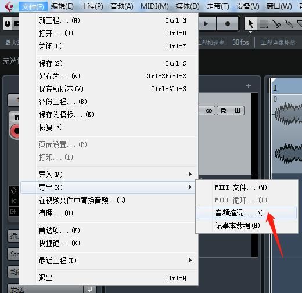Select the Glue tool
This screenshot has width=302, height=293.
289,24
